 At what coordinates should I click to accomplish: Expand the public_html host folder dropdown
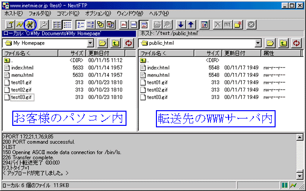pos(258,43)
